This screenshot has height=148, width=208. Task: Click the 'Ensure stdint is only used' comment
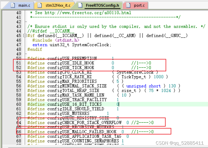click(116, 26)
